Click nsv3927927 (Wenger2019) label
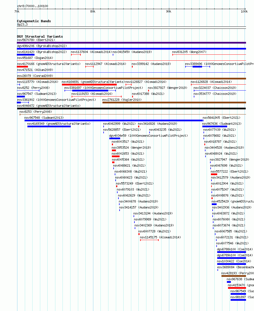Image resolution: width=254 pixels, height=311 pixels. (168, 88)
